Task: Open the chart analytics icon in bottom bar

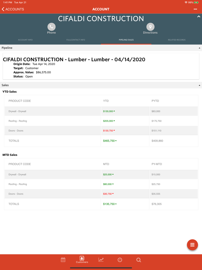Action: pos(101,260)
